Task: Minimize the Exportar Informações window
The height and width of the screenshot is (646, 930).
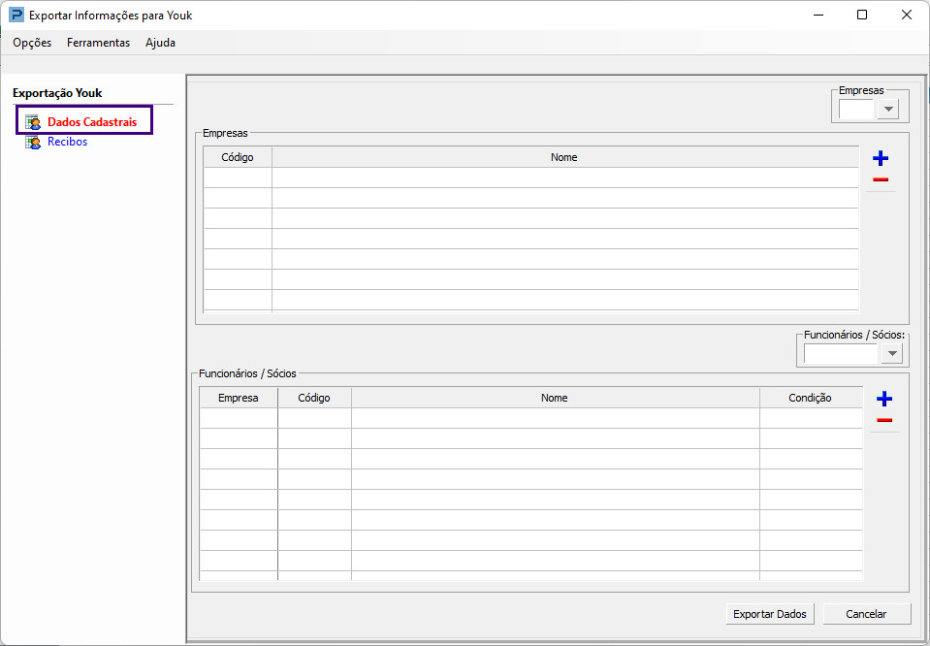Action: point(818,15)
